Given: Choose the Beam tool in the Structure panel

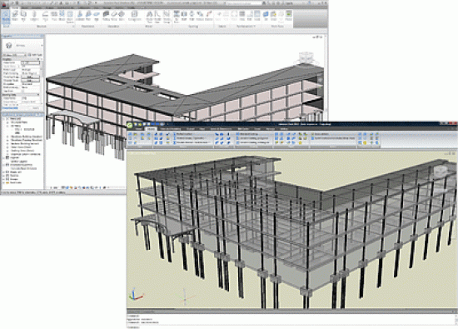Looking at the screenshot, I should [x=15, y=16].
